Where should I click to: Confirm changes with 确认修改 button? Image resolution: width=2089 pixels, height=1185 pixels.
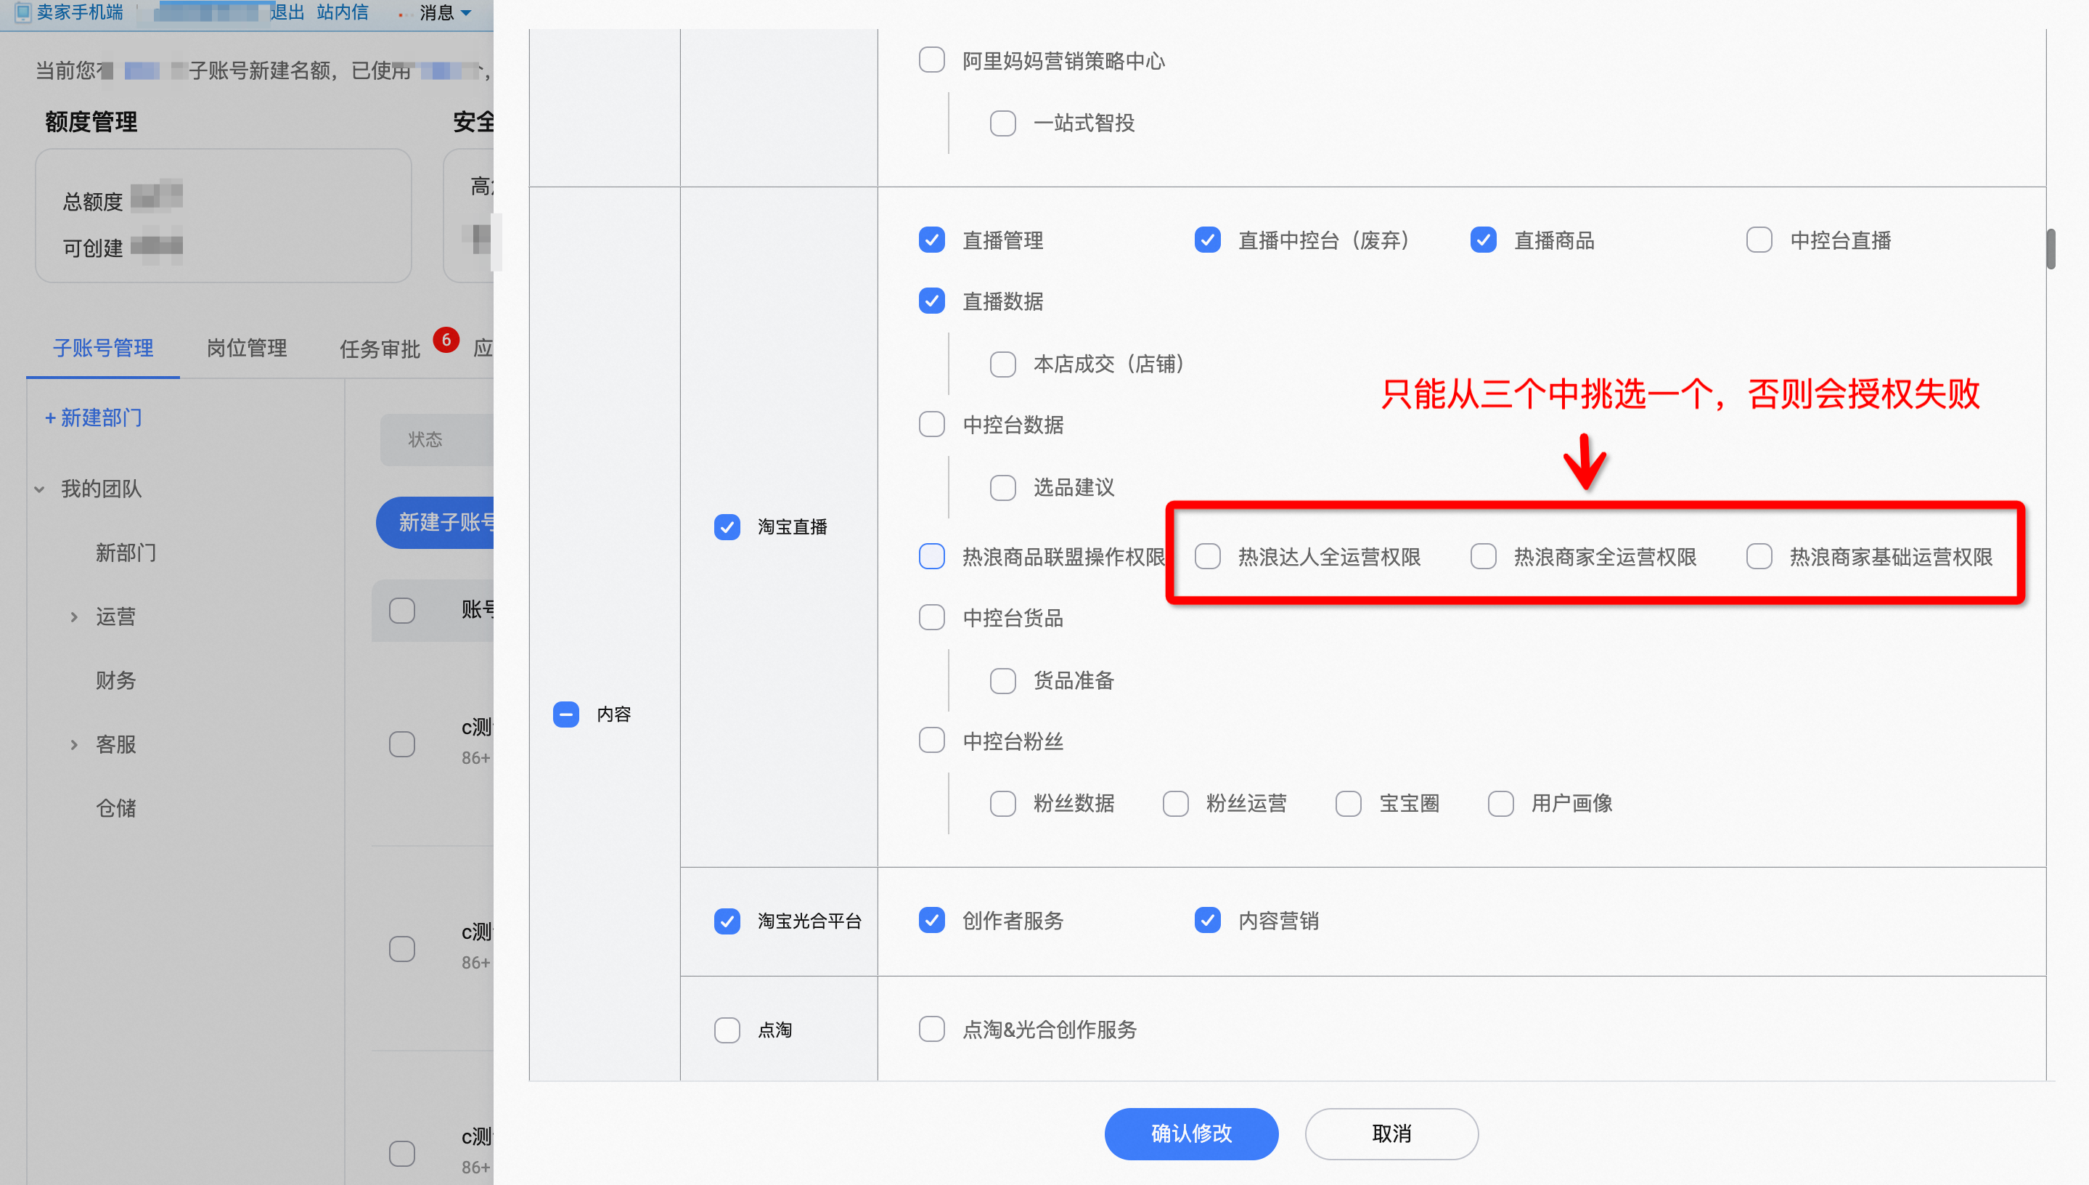point(1191,1133)
